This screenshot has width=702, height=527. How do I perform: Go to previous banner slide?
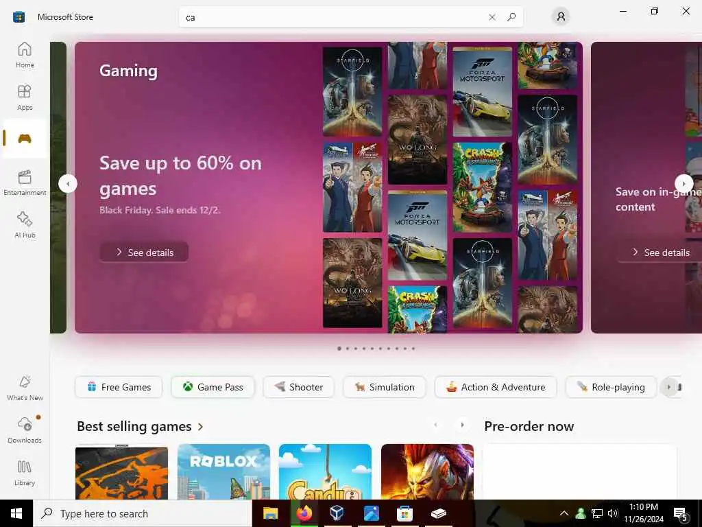(x=68, y=184)
